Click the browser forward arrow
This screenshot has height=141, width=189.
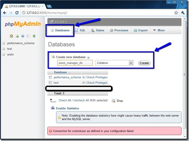[11, 13]
